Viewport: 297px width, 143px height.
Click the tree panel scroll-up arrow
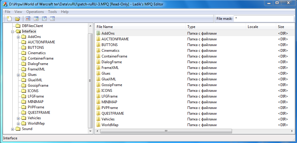tap(90, 26)
